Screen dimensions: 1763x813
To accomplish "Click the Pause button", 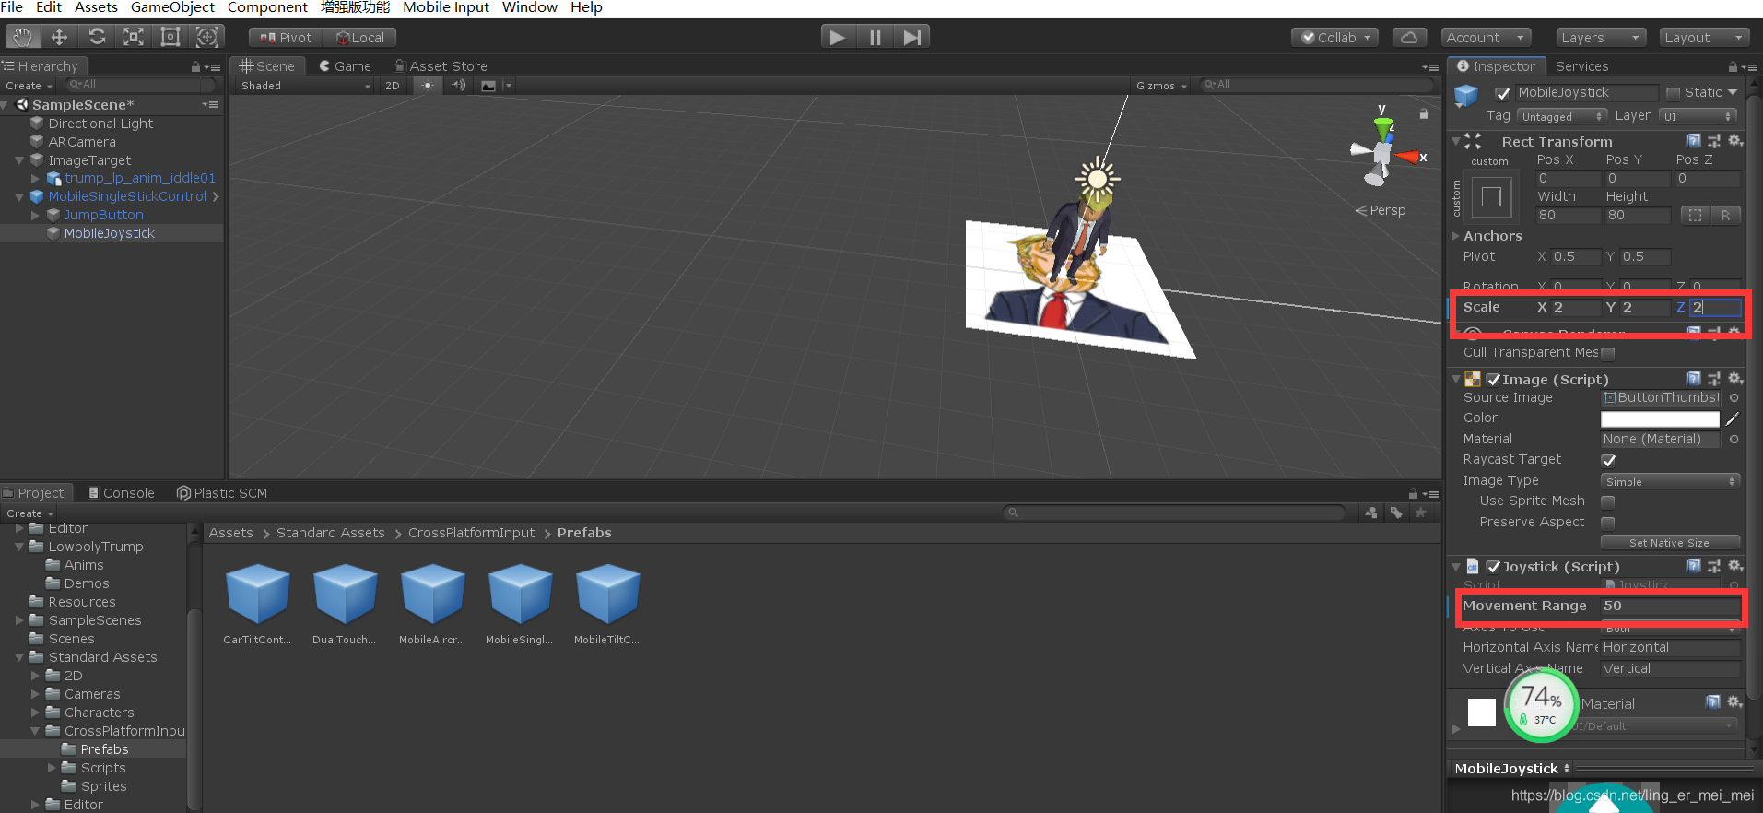I will pos(875,37).
